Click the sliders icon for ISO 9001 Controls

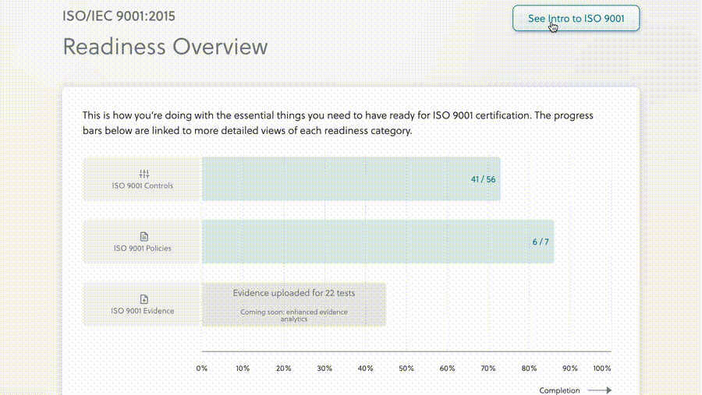point(144,174)
